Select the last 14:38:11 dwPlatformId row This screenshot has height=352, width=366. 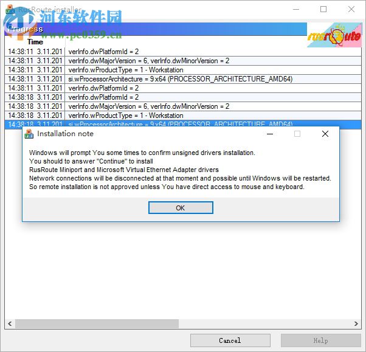[183, 88]
